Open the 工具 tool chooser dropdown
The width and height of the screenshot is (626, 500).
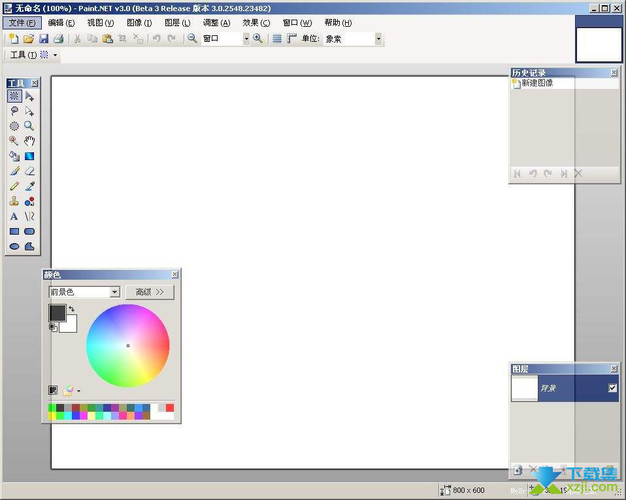[x=55, y=55]
